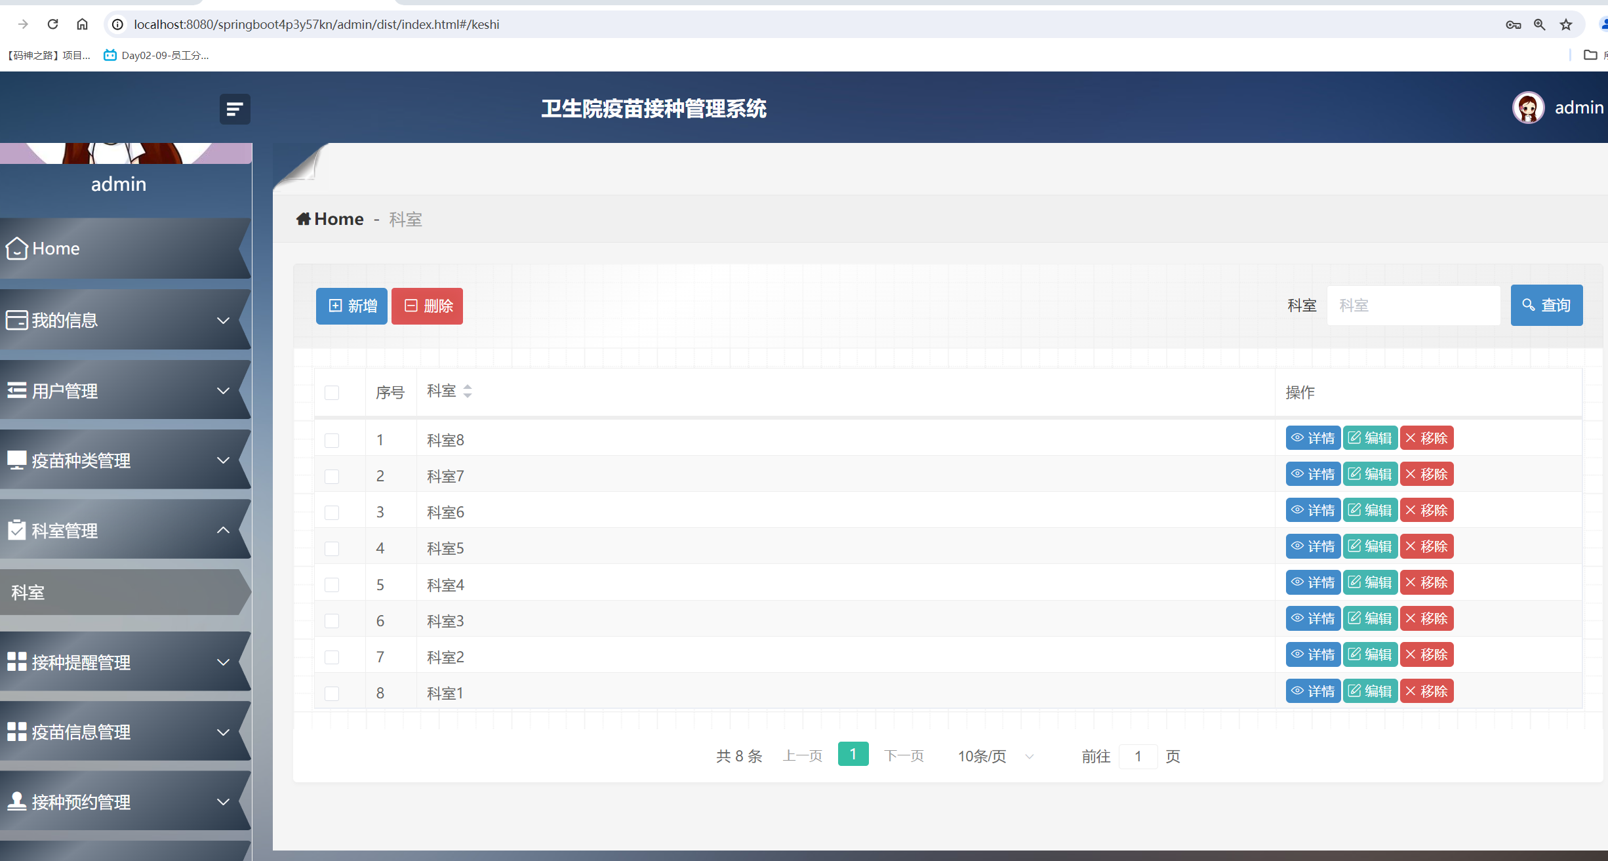Click the site info icon in address bar

(x=117, y=24)
